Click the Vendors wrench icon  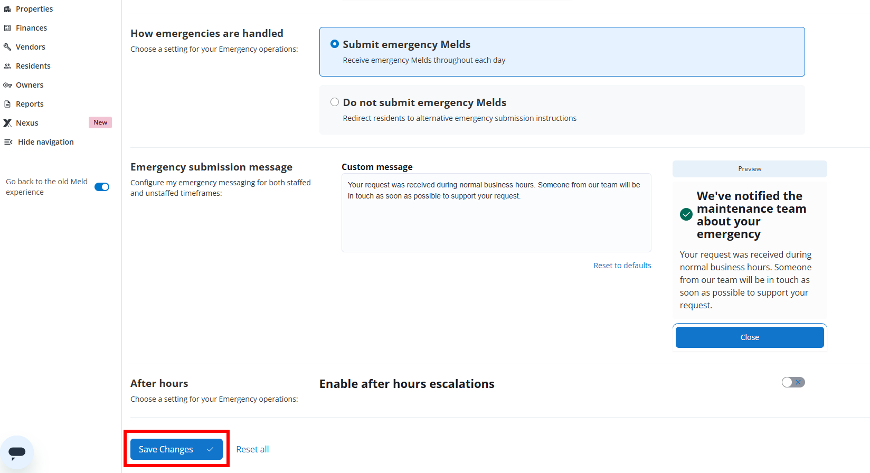click(7, 47)
